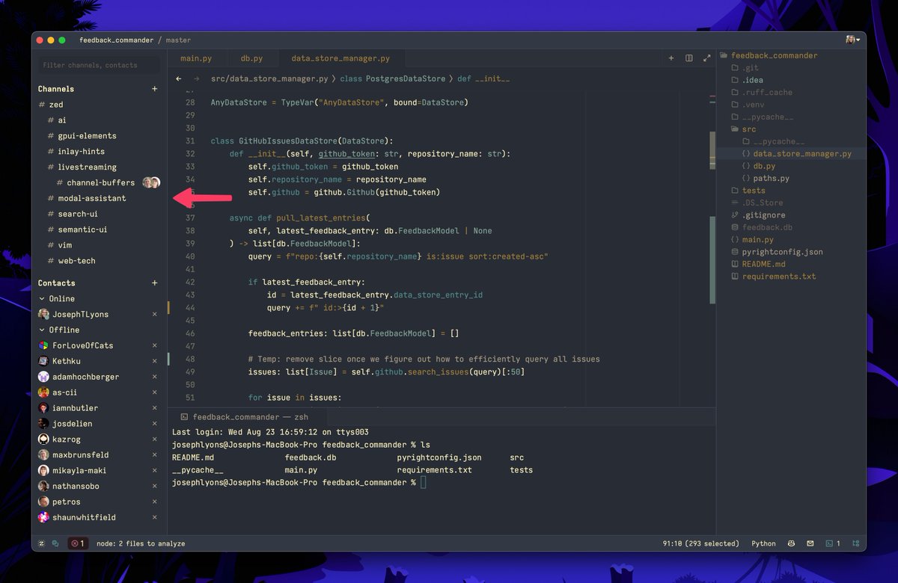Click participant avatars beside channel-buffers
The height and width of the screenshot is (583, 898).
(x=151, y=182)
